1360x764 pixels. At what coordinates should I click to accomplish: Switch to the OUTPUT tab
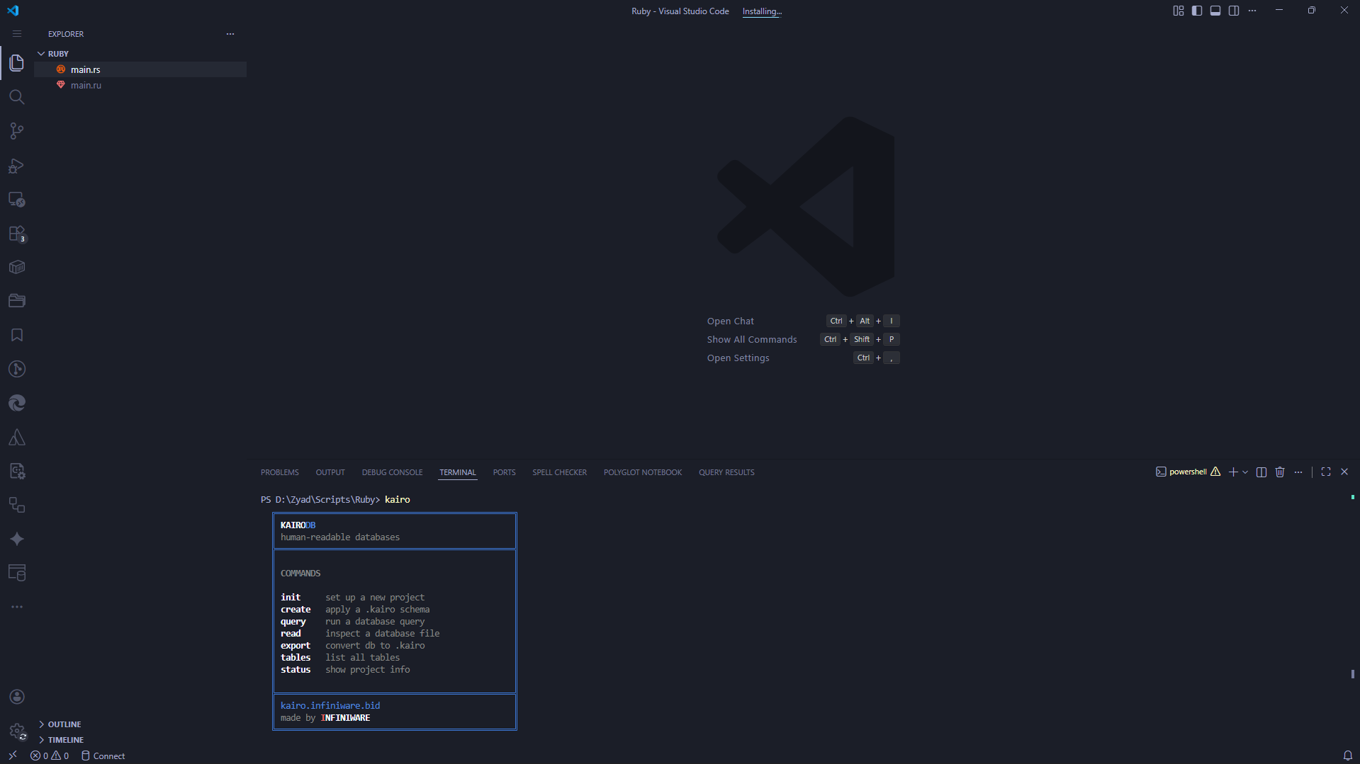330,472
